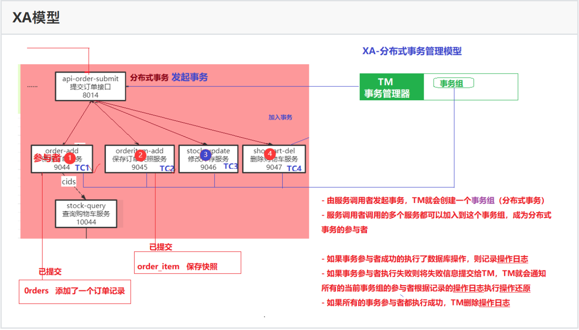Click port number 9047

274,167
